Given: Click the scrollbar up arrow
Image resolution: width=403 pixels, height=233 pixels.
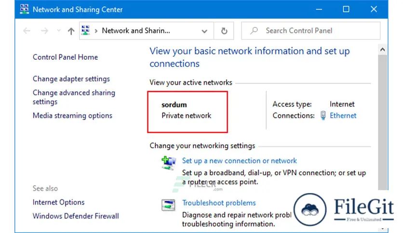Looking at the screenshot, I should coord(382,50).
